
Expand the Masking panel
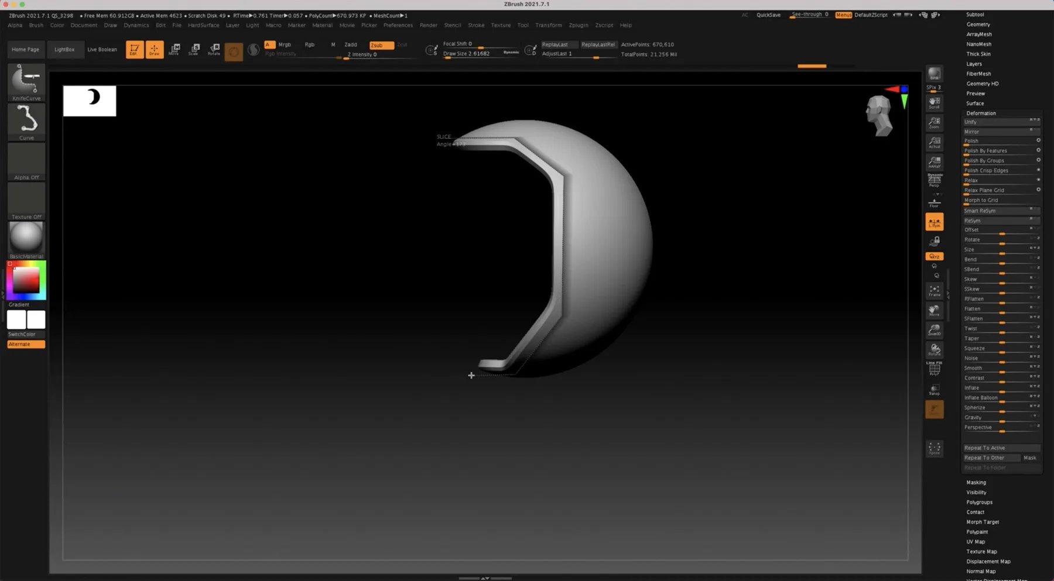click(976, 482)
